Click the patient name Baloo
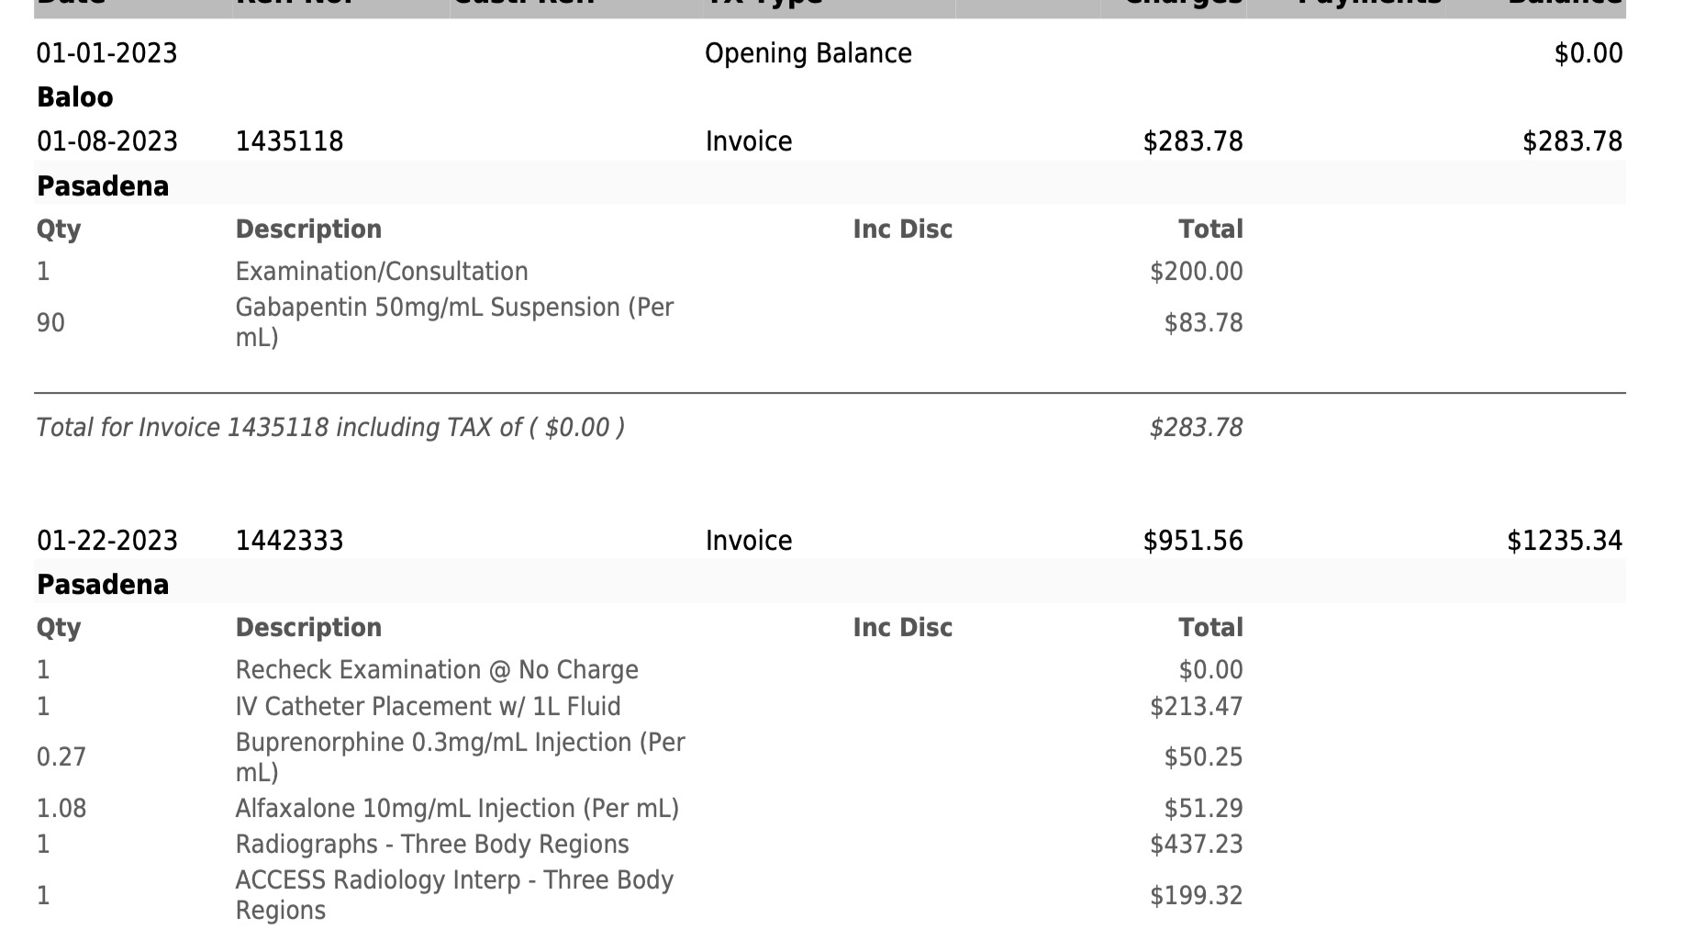Screen dimensions: 1683x951 (75, 97)
